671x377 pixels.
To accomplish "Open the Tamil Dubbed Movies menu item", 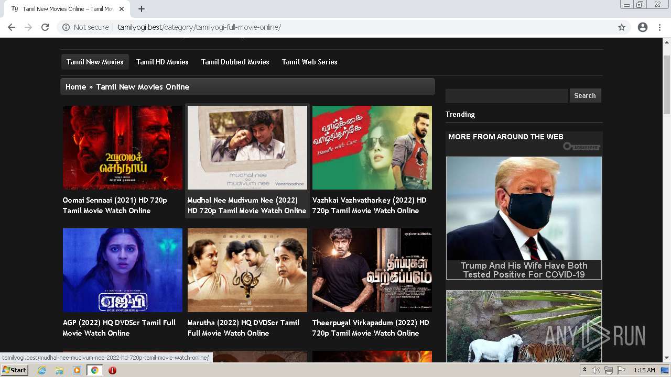I will [x=235, y=62].
